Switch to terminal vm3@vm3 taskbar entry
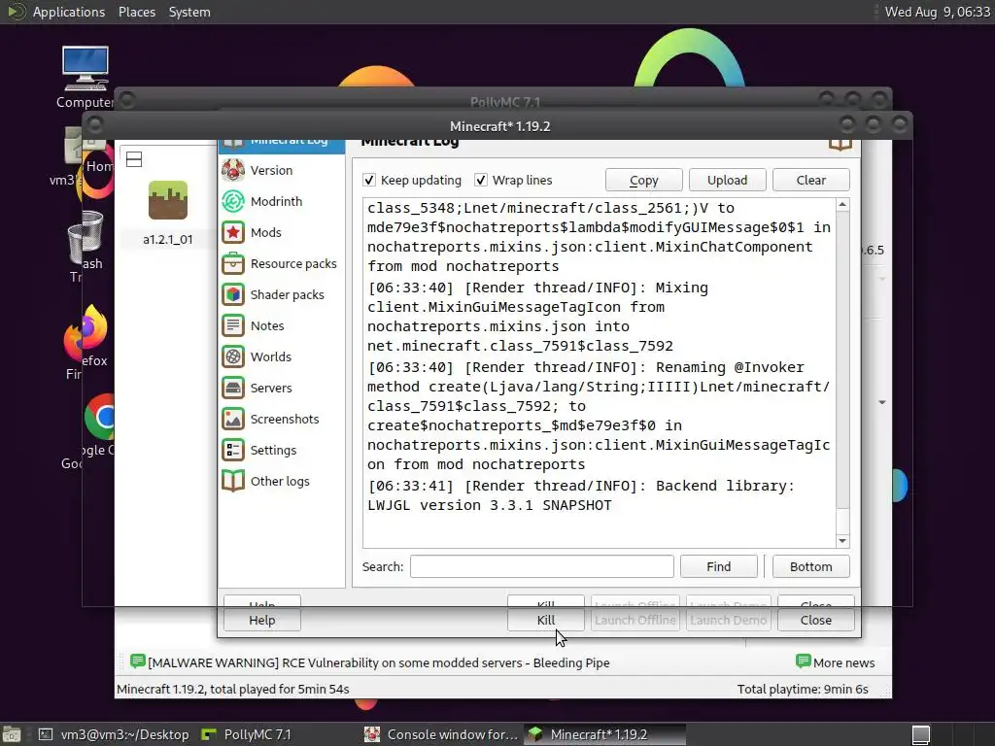Screen dimensions: 995x746 pos(115,734)
